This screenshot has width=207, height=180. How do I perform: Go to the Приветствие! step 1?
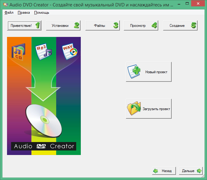24,25
